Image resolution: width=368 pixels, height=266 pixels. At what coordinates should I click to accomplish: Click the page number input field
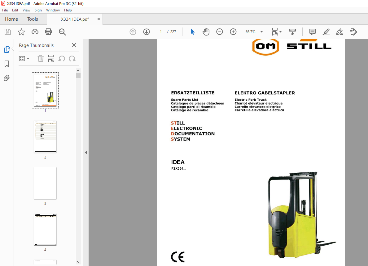(161, 32)
